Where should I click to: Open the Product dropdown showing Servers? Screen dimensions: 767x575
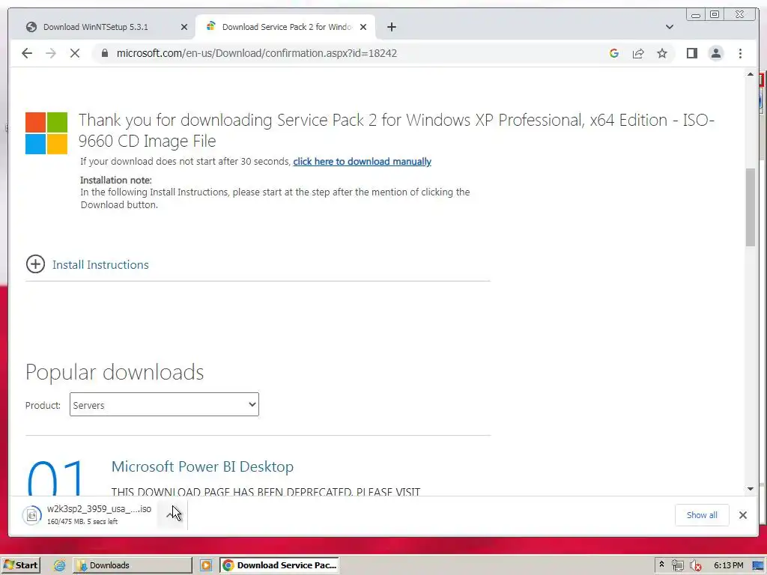point(164,404)
